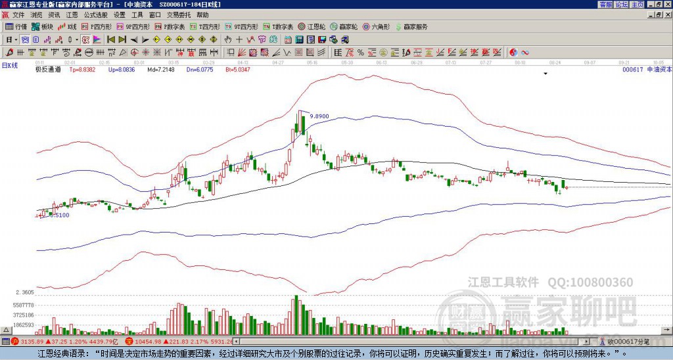Viewport: 673px width, 360px height.
Task: Click the zigzag wave line tool
Action: [x=287, y=53]
